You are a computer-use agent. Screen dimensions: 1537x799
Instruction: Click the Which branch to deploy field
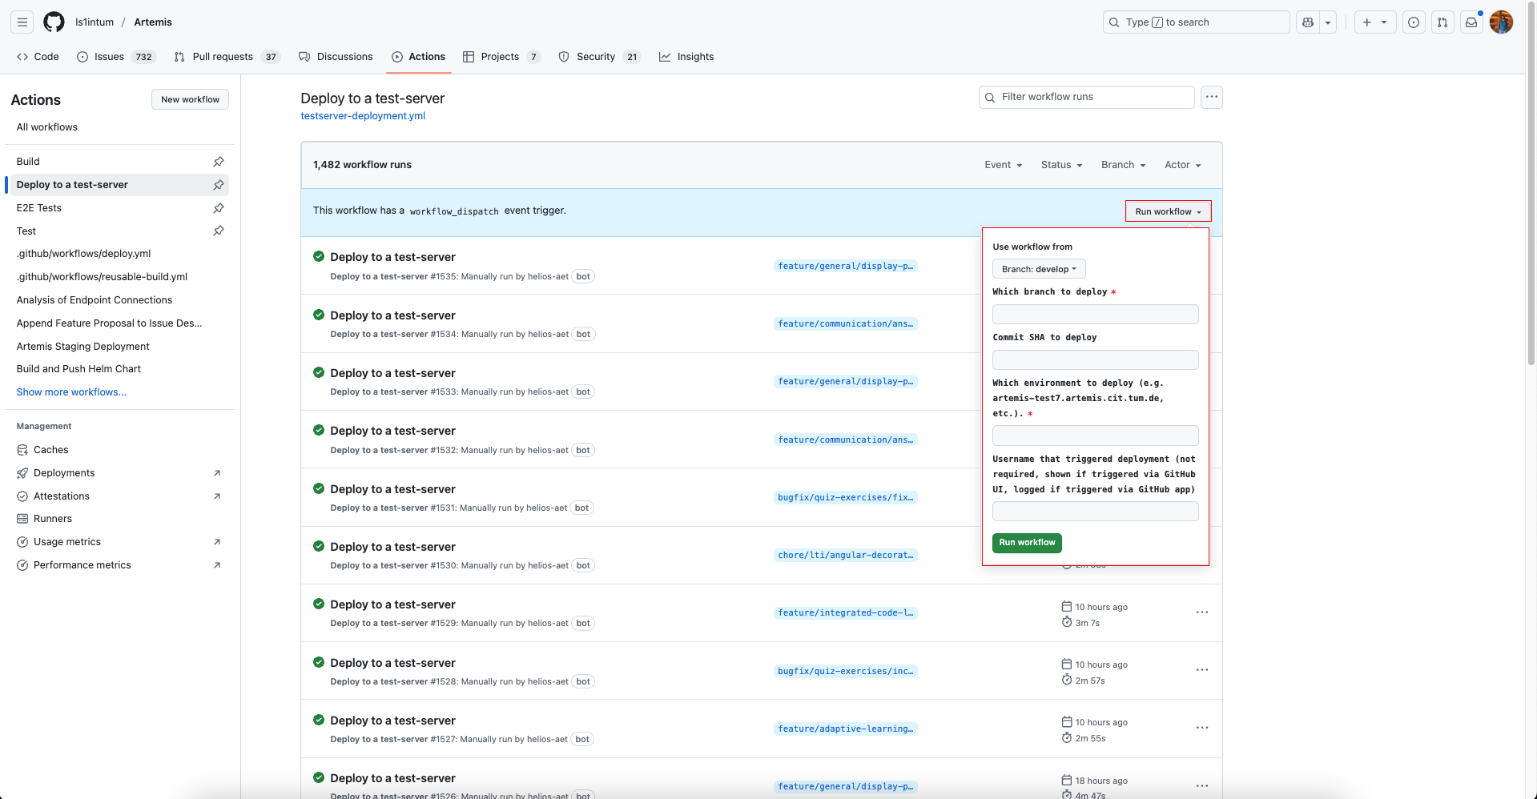coord(1096,315)
